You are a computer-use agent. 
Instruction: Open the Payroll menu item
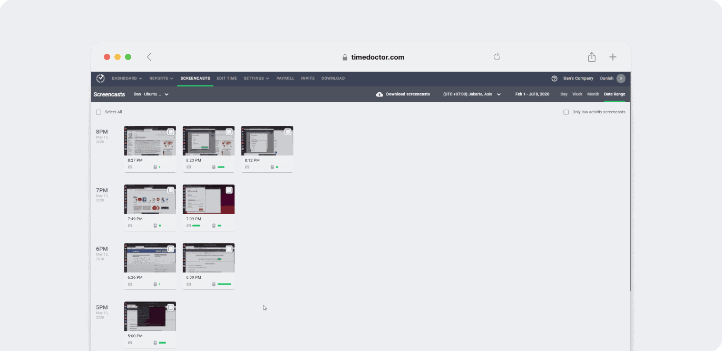tap(285, 78)
